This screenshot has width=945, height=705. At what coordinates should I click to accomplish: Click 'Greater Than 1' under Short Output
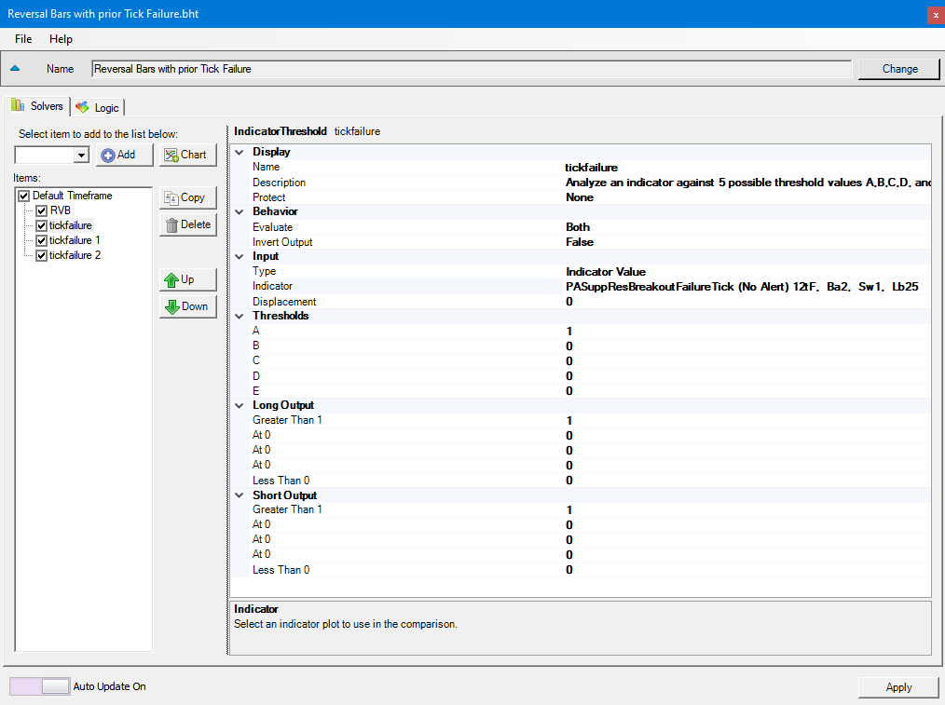[x=287, y=509]
